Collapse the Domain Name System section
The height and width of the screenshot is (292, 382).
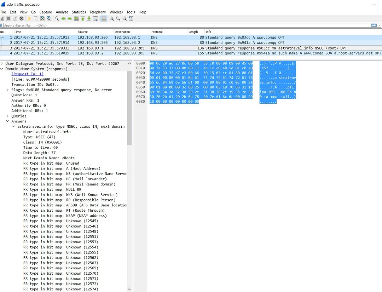click(2, 69)
